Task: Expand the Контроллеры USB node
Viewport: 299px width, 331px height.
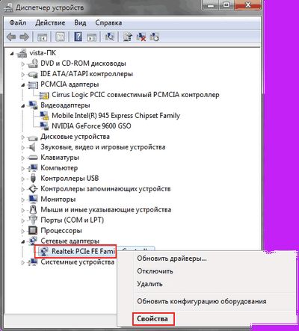Action: [23, 179]
